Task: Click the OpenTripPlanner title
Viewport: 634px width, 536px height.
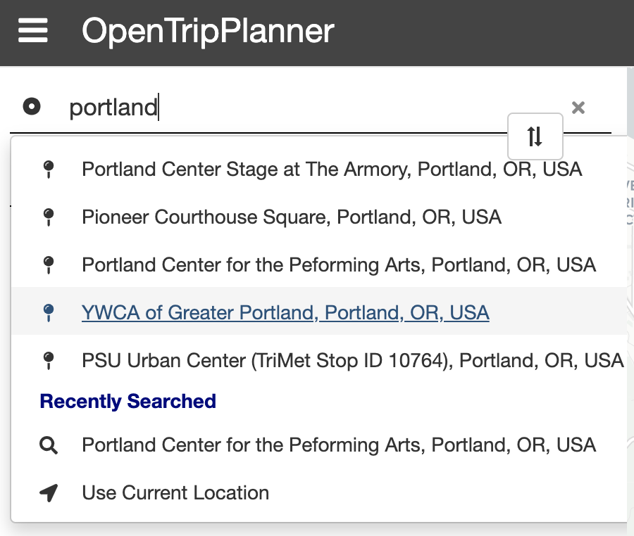Action: [x=208, y=32]
